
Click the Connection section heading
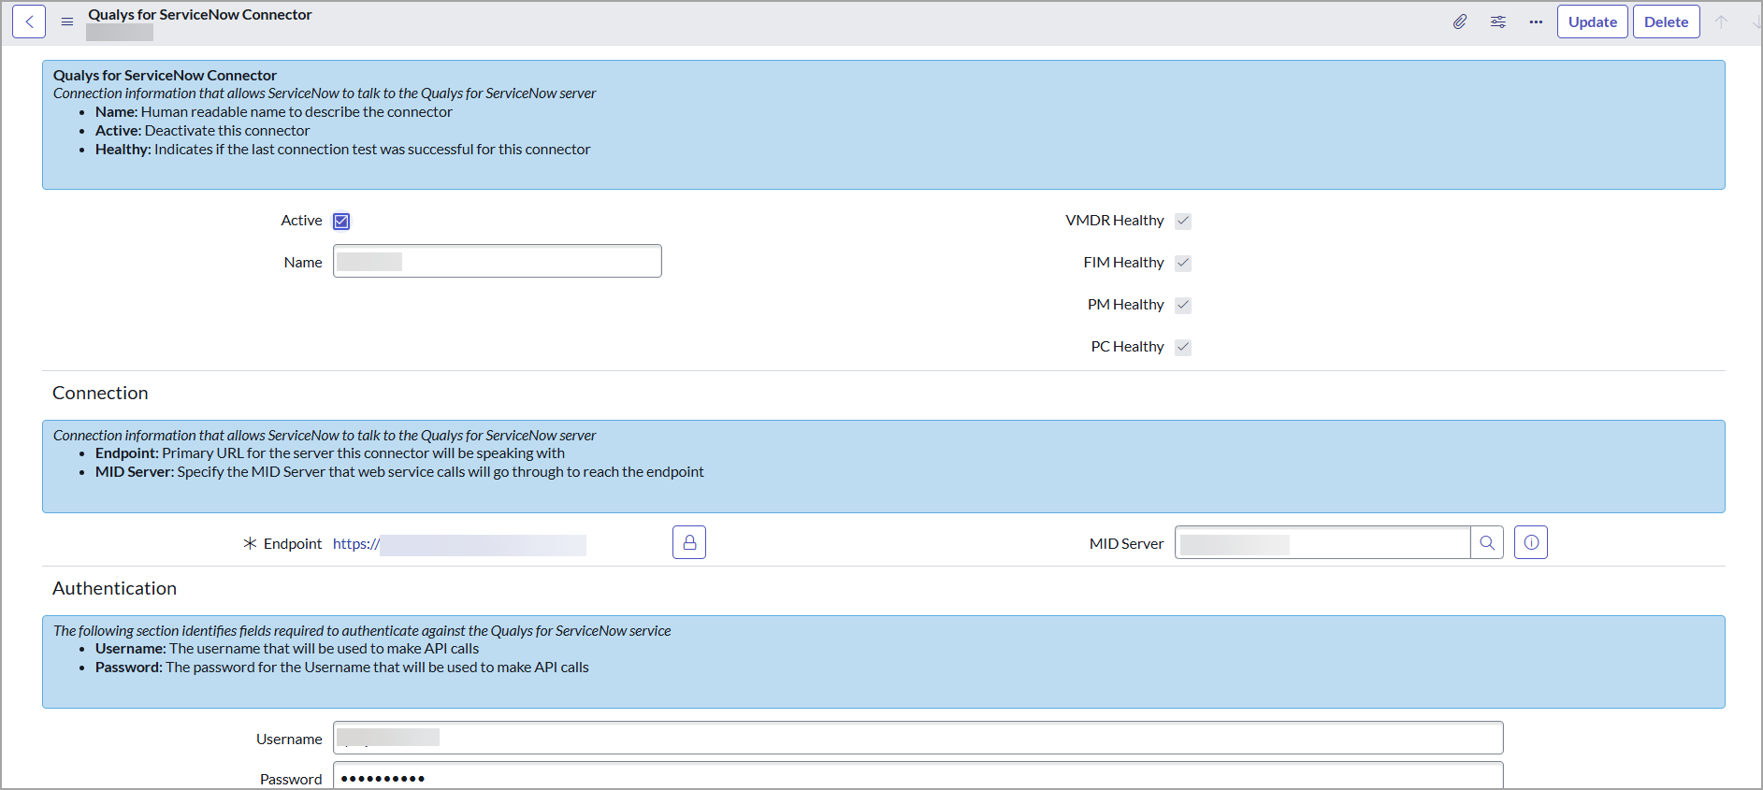tap(100, 393)
